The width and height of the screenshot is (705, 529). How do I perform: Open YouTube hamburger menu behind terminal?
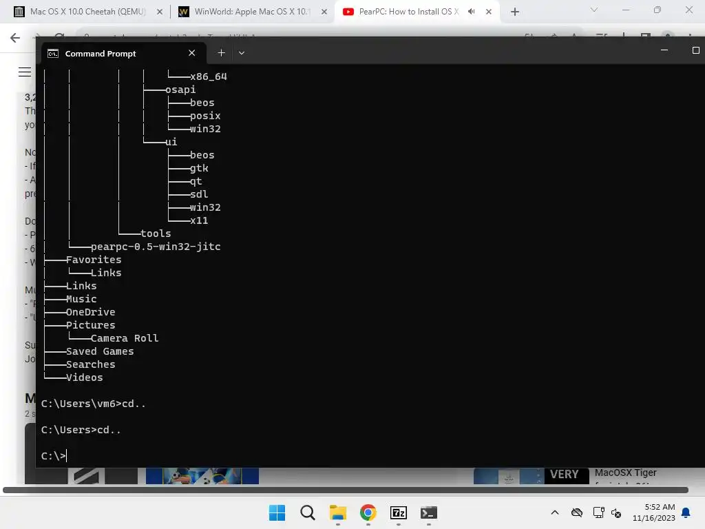[x=25, y=72]
